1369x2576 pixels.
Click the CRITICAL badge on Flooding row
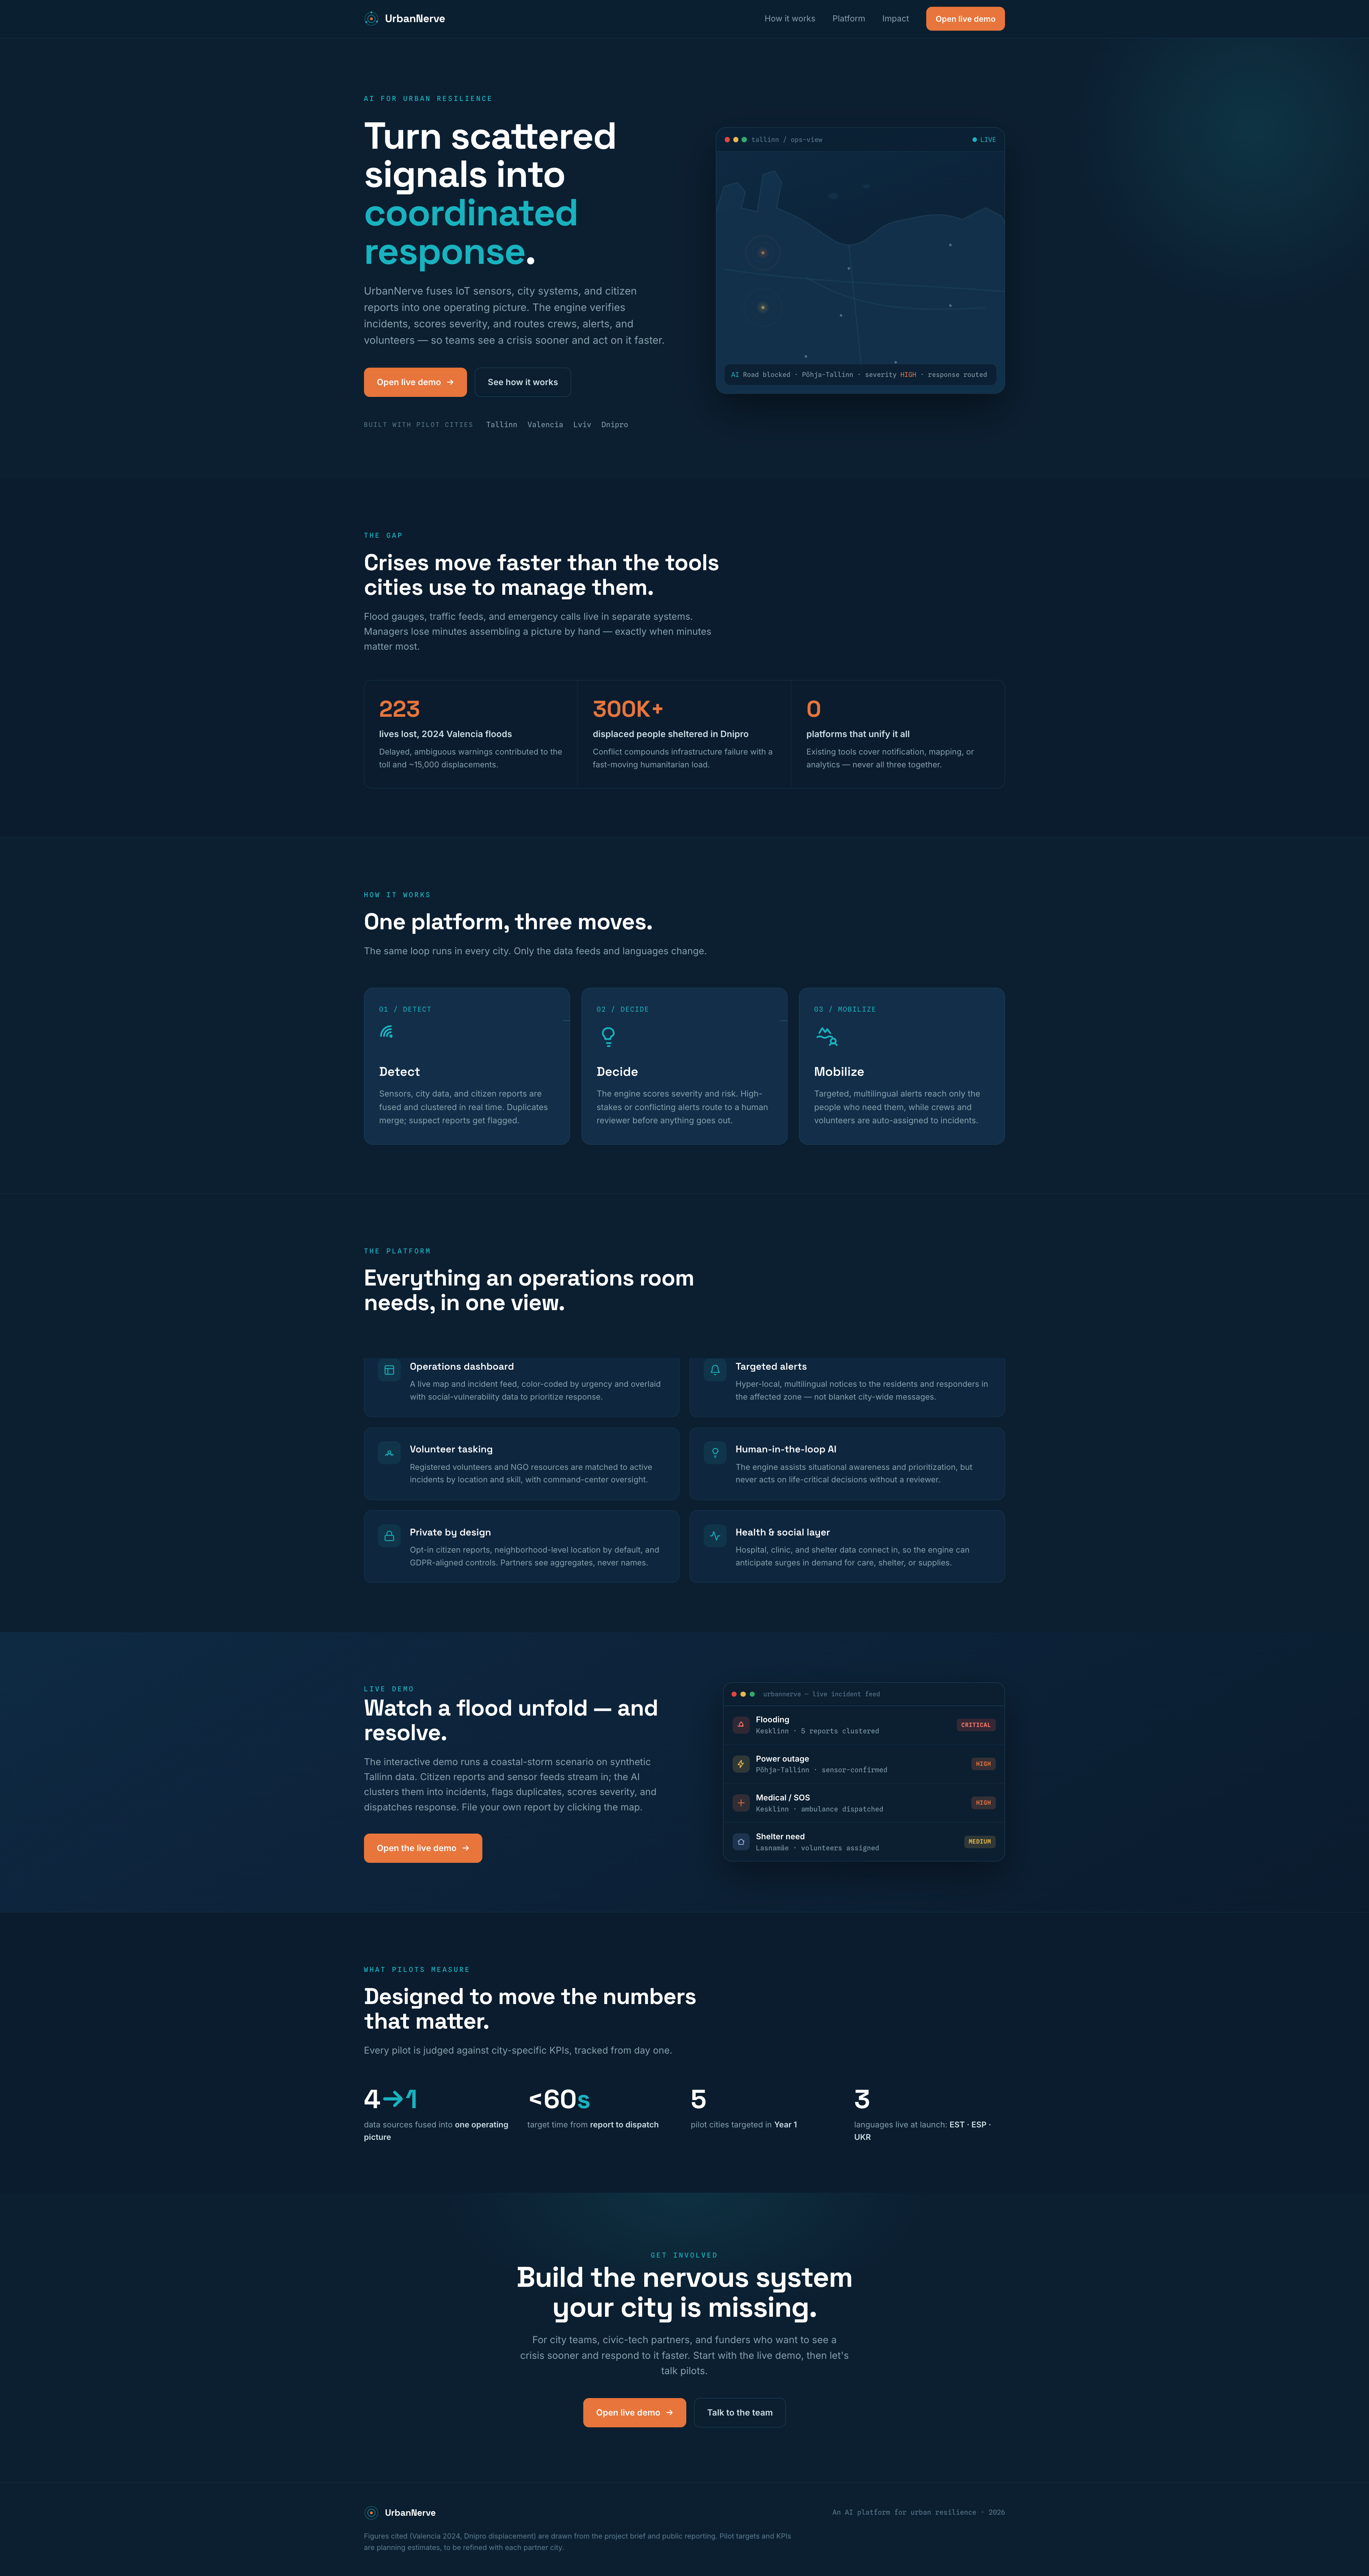976,1725
